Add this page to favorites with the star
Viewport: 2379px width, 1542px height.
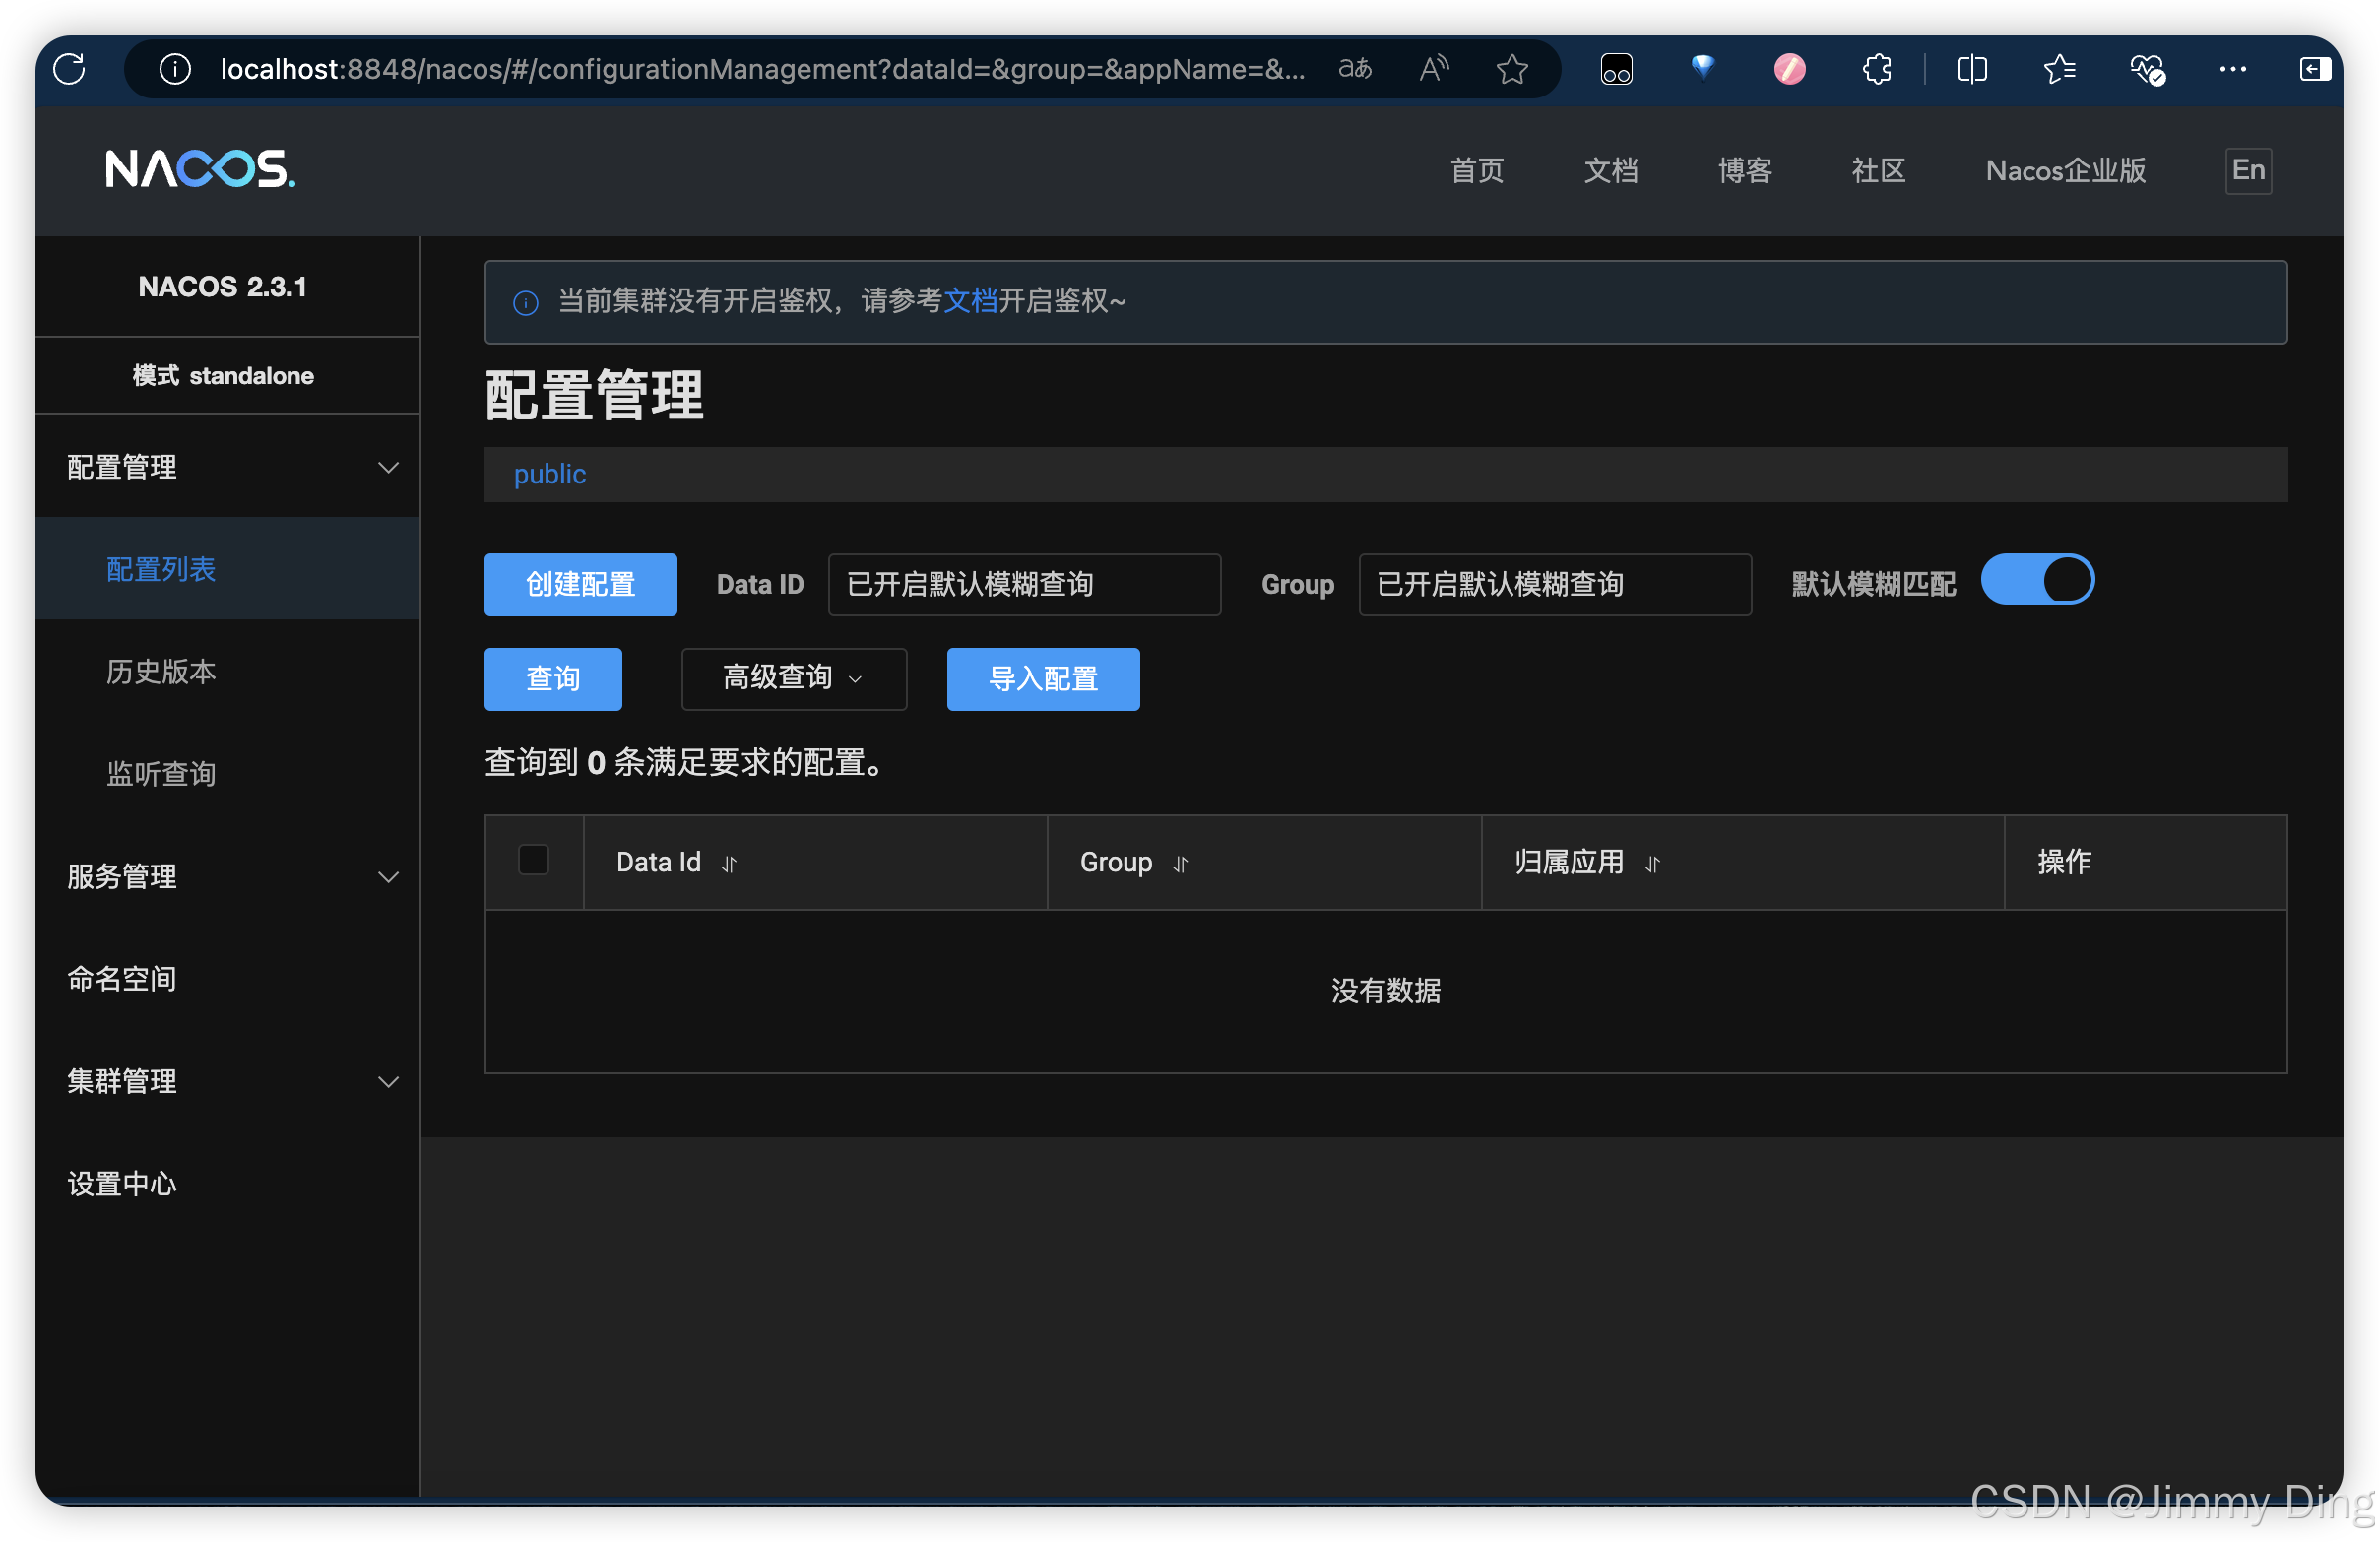(1512, 69)
